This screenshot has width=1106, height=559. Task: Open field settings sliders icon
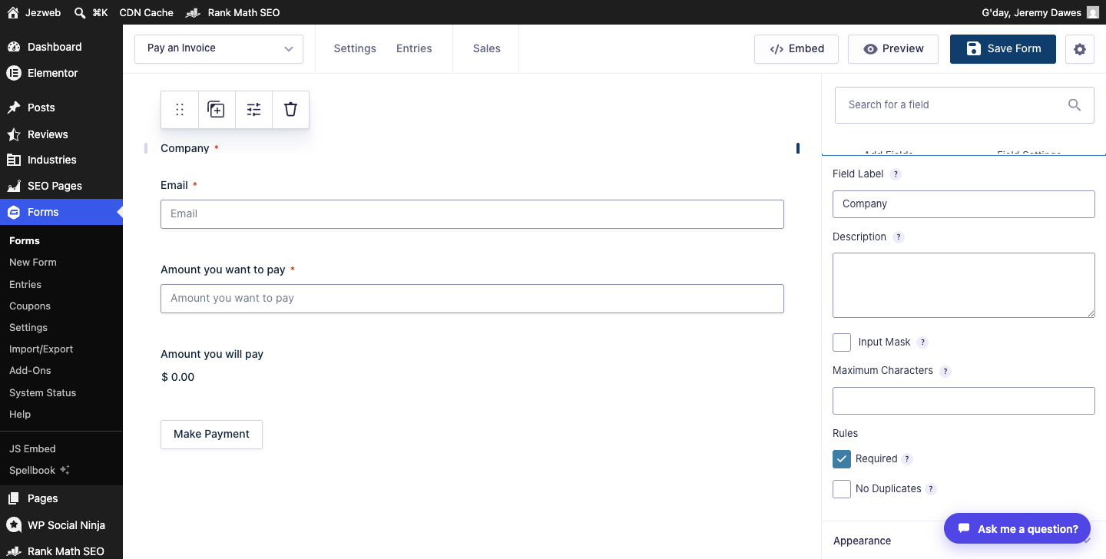[x=253, y=110]
